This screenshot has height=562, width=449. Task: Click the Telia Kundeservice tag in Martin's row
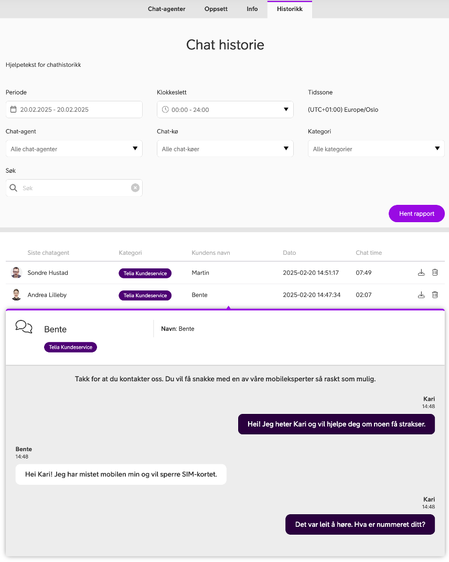tap(145, 273)
